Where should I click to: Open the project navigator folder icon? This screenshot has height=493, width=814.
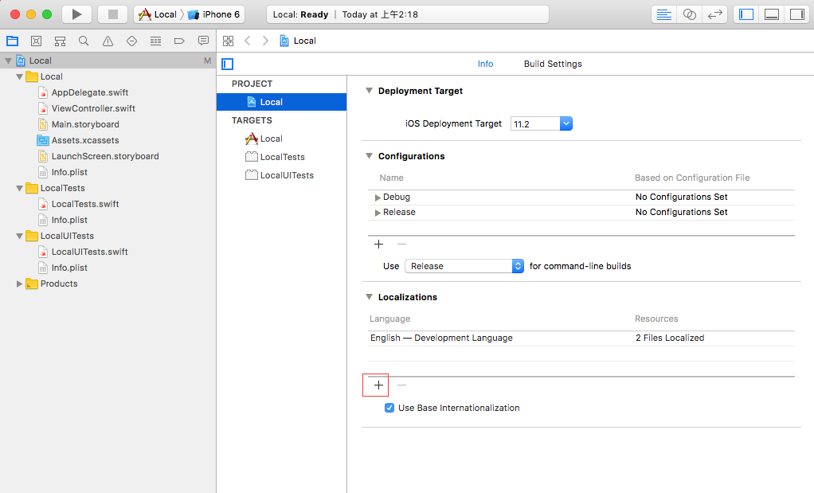pos(13,41)
